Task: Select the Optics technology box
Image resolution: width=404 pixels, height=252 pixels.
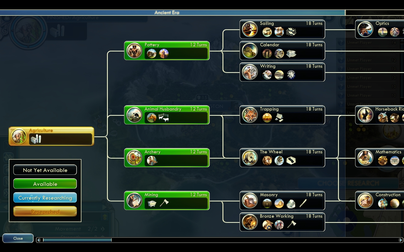Action: tap(380, 29)
